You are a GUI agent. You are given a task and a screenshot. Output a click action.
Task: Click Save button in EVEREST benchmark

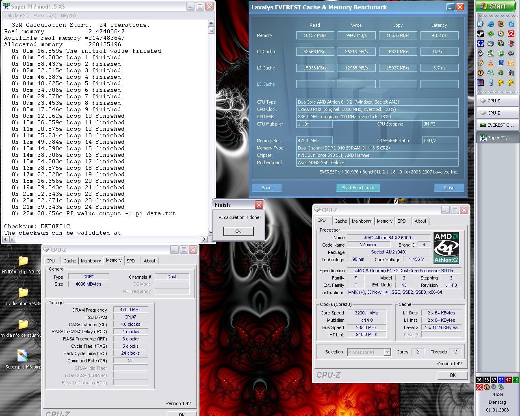point(266,188)
